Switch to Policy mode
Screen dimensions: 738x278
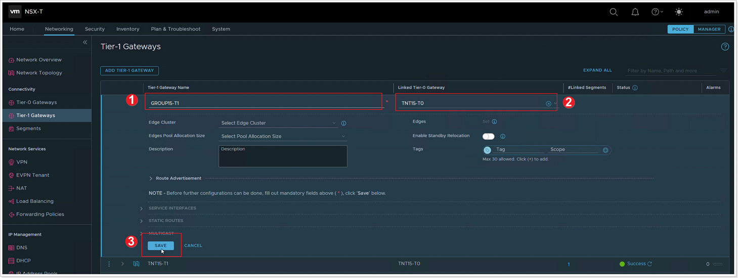tap(680, 29)
